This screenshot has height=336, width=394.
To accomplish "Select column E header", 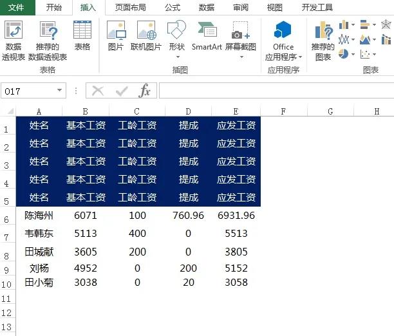I will (236, 111).
